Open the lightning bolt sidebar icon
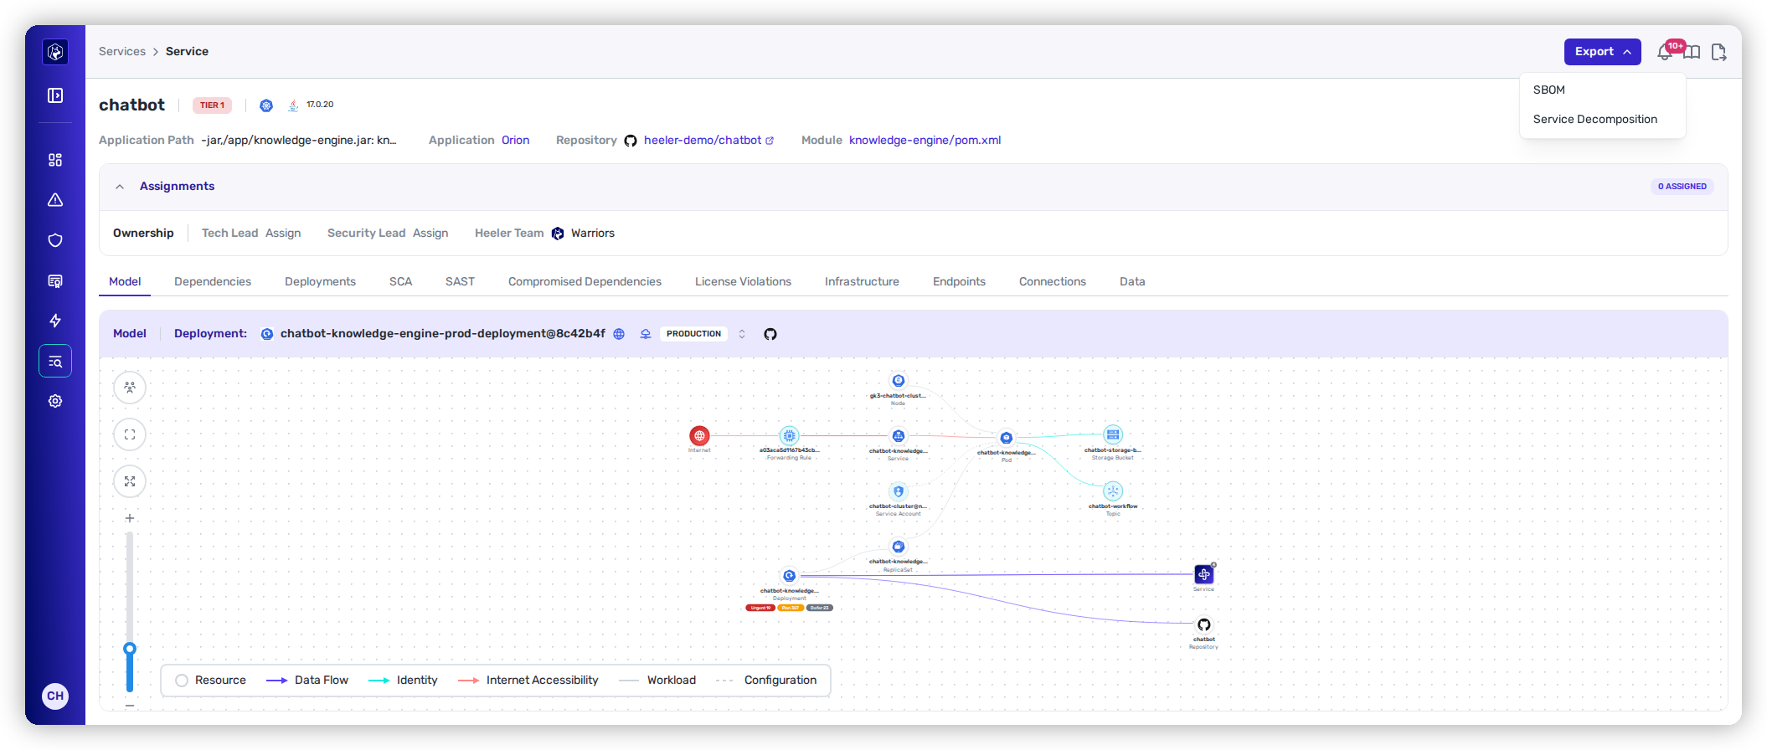1767x750 pixels. click(x=55, y=321)
